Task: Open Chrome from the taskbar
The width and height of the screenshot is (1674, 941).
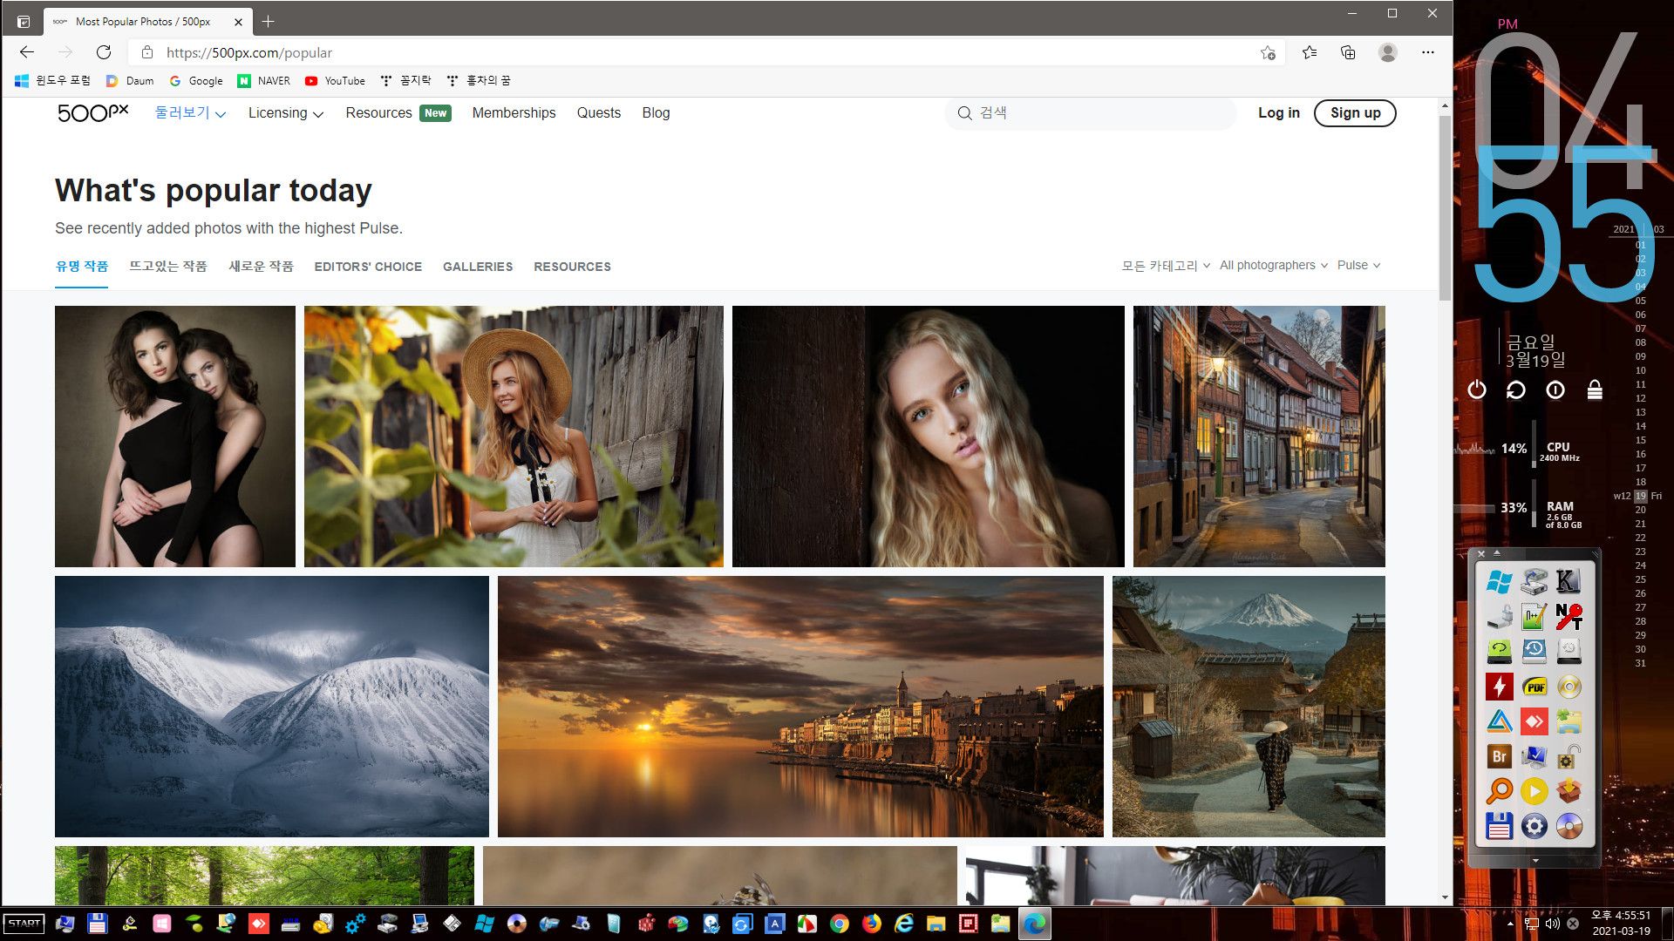Action: pyautogui.click(x=839, y=924)
